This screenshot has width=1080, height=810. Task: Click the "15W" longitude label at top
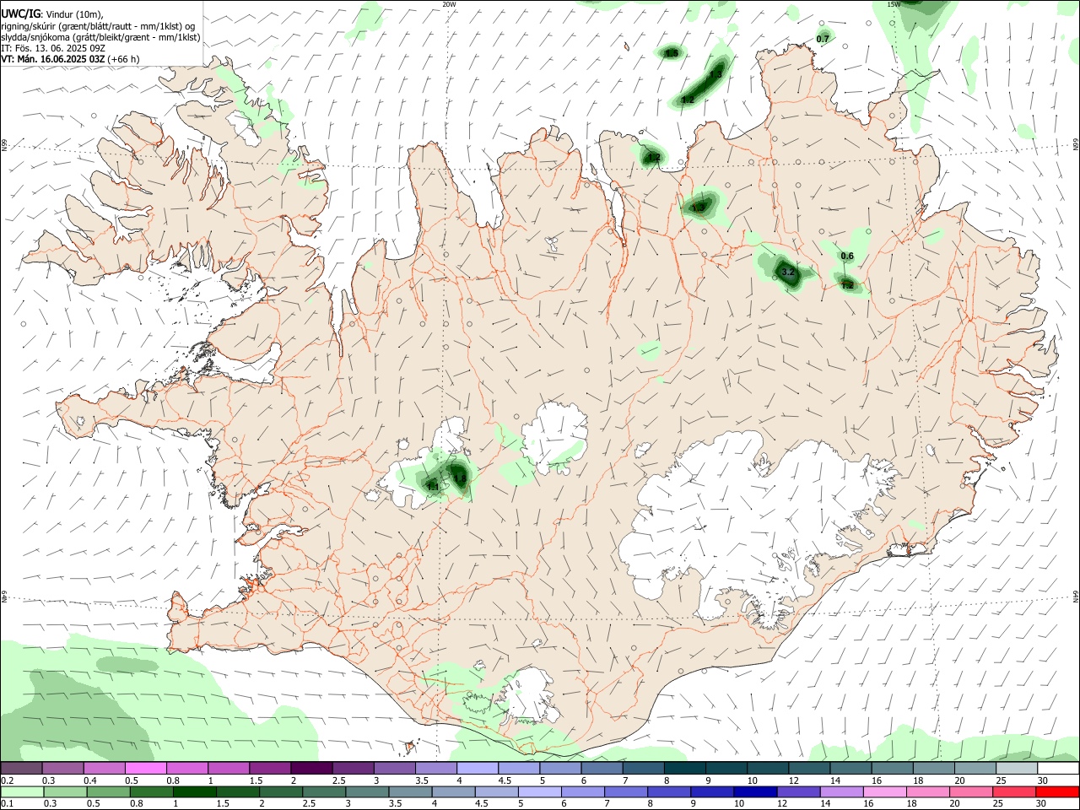tap(894, 4)
